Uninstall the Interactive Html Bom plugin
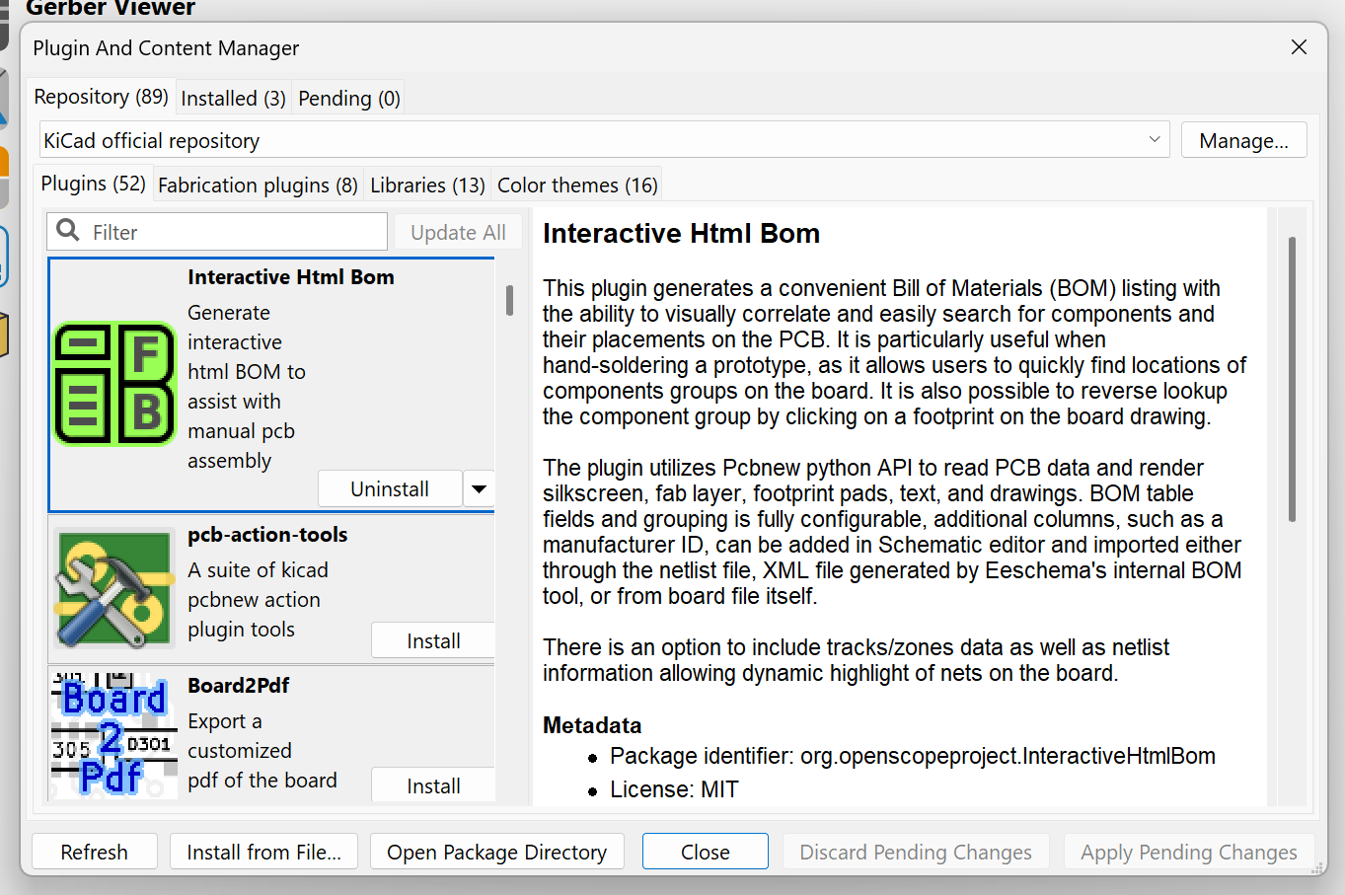1345x895 pixels. pyautogui.click(x=390, y=488)
